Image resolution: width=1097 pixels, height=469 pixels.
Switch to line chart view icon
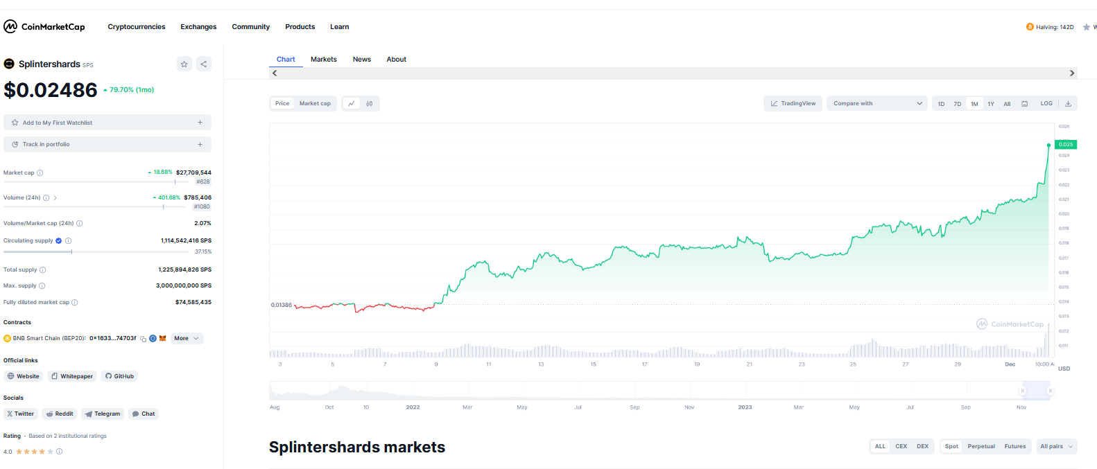[352, 103]
